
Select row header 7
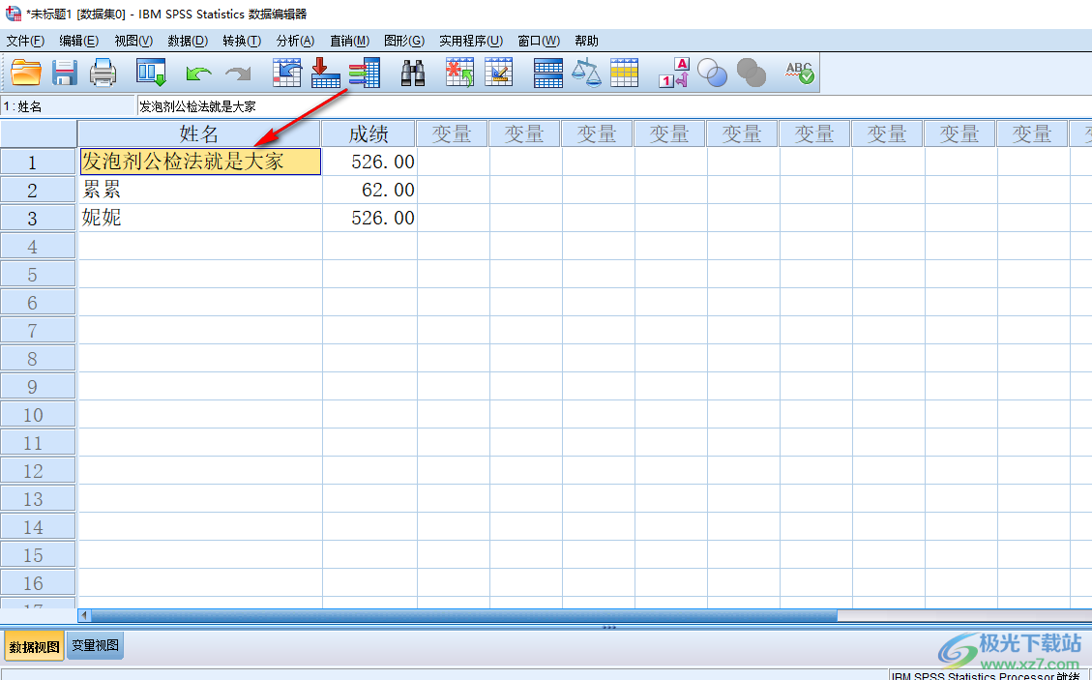(x=38, y=330)
